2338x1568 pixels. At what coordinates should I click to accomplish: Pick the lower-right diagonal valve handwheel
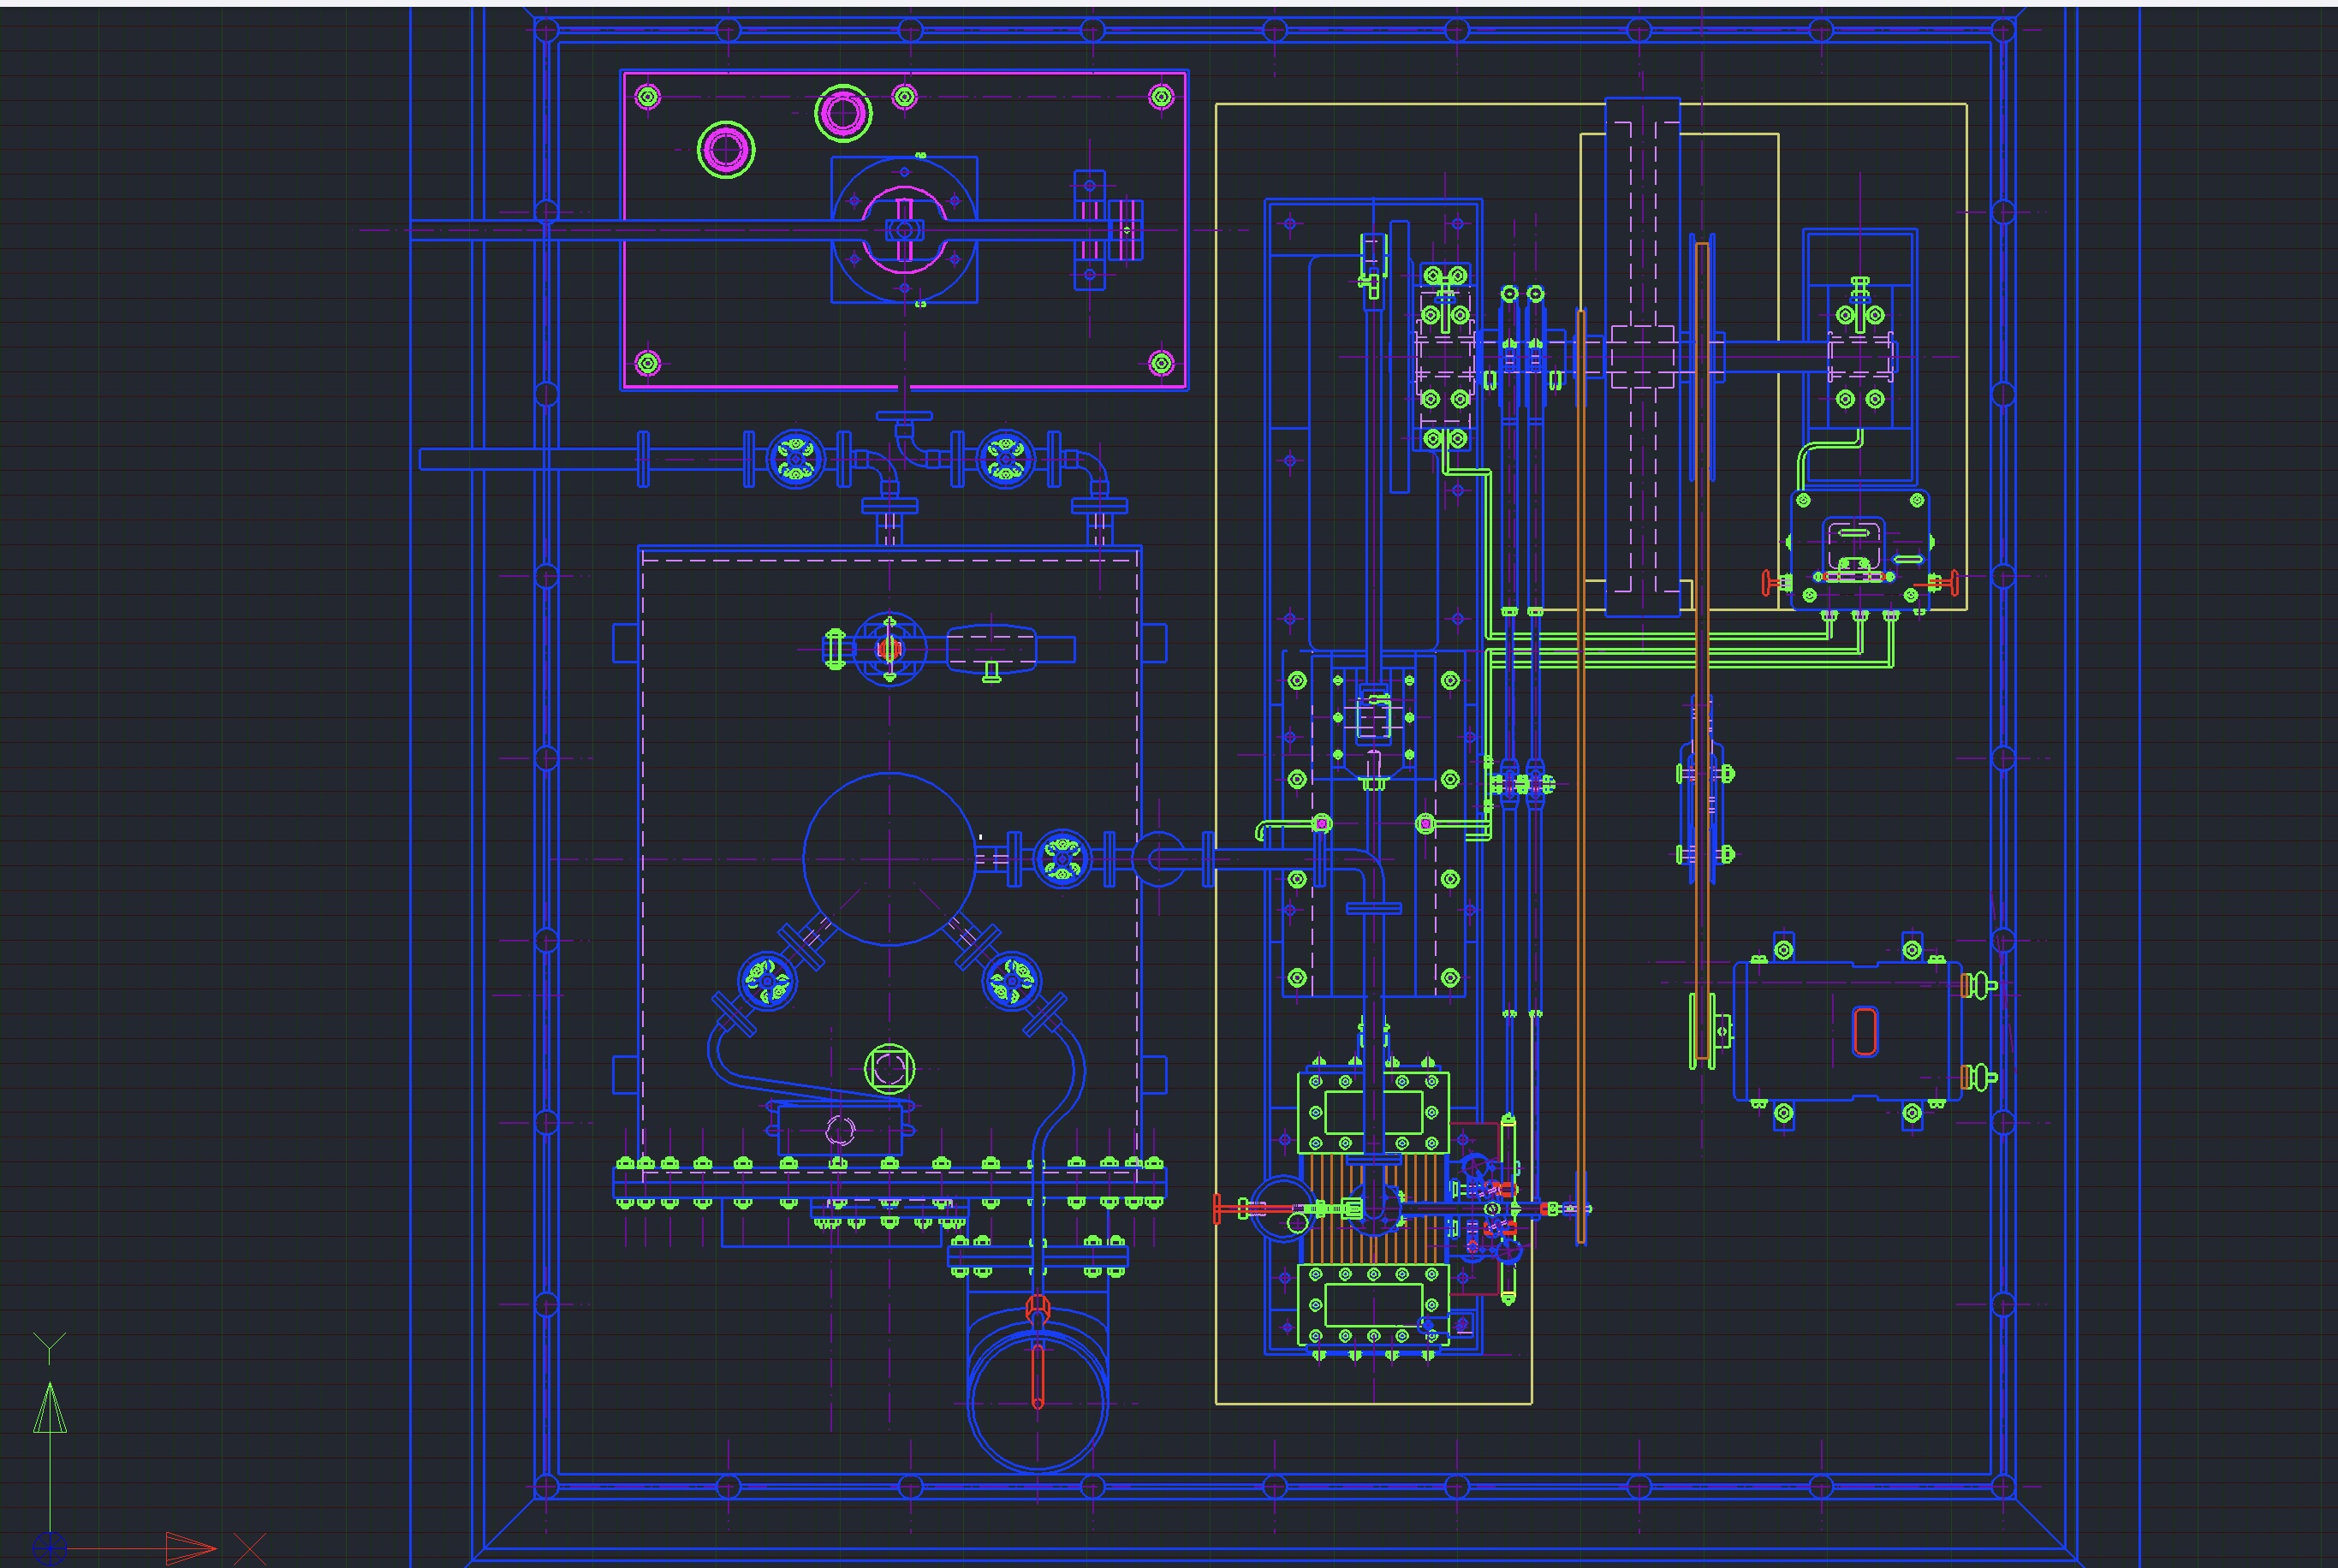pos(1011,981)
